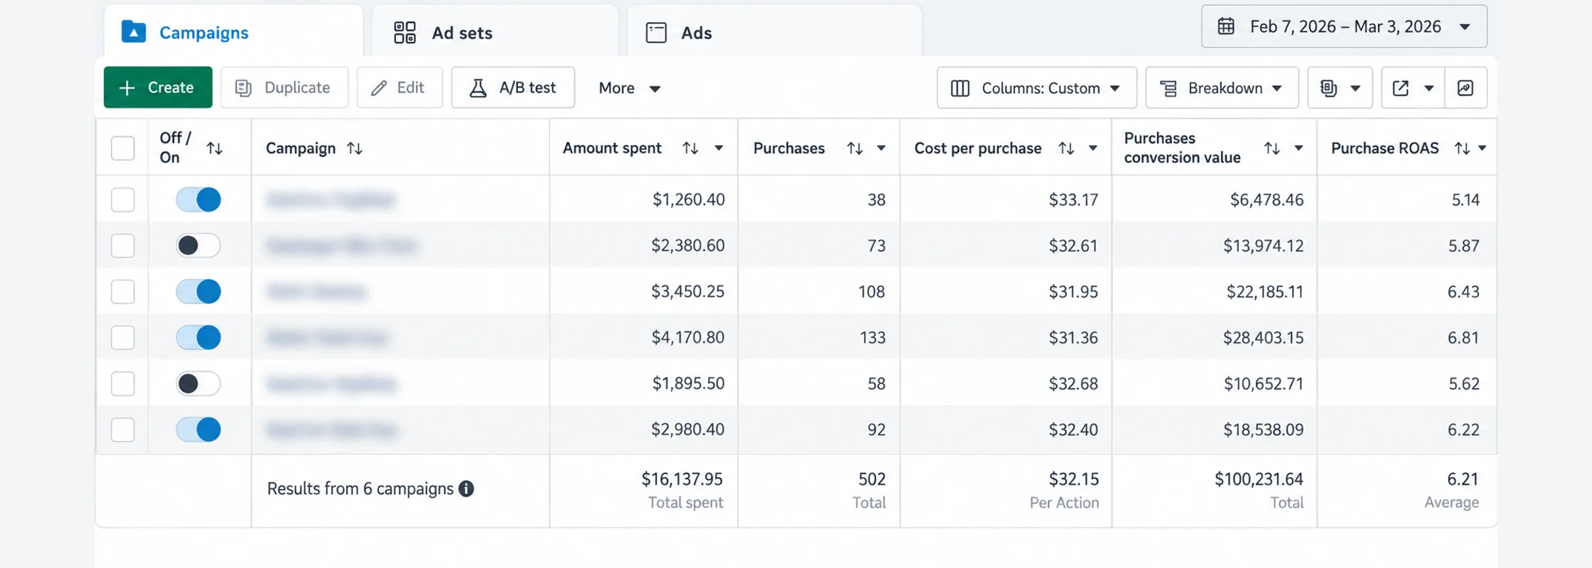Screen dimensions: 1592x568
Task: Open the Purchases column options arrow
Action: [x=881, y=148]
